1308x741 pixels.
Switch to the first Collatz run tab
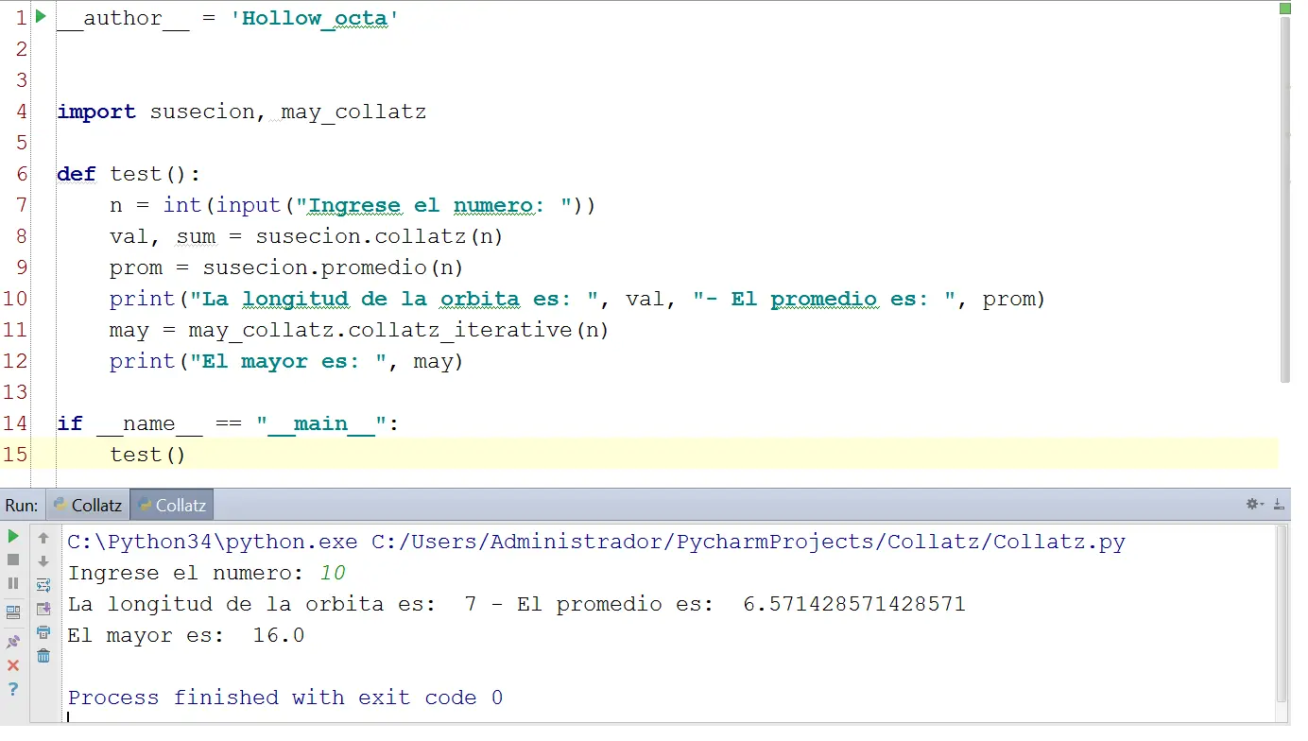tap(89, 506)
